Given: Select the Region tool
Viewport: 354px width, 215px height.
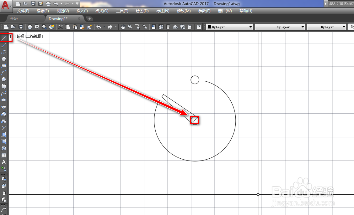Looking at the screenshot, I should click(4, 148).
